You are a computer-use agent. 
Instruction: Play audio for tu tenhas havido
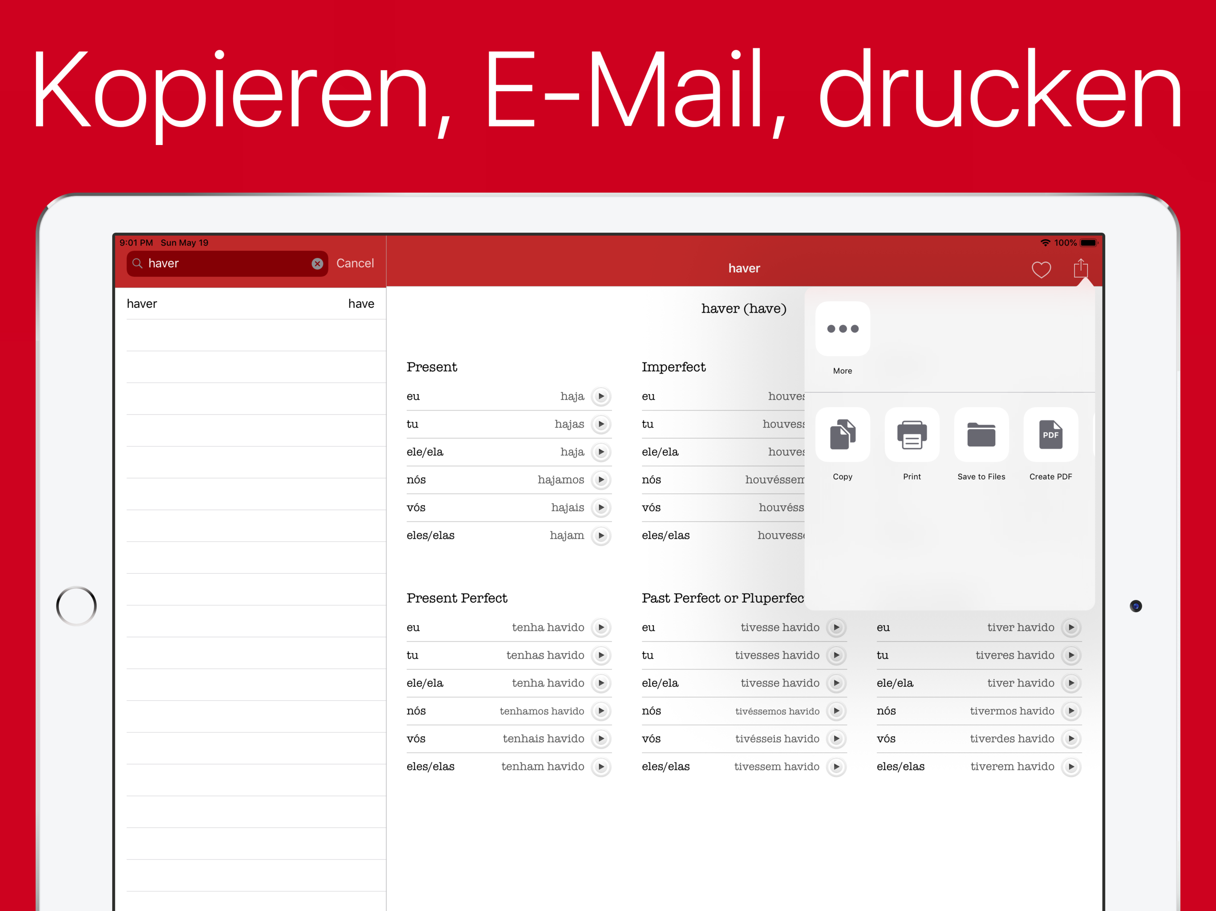(601, 655)
